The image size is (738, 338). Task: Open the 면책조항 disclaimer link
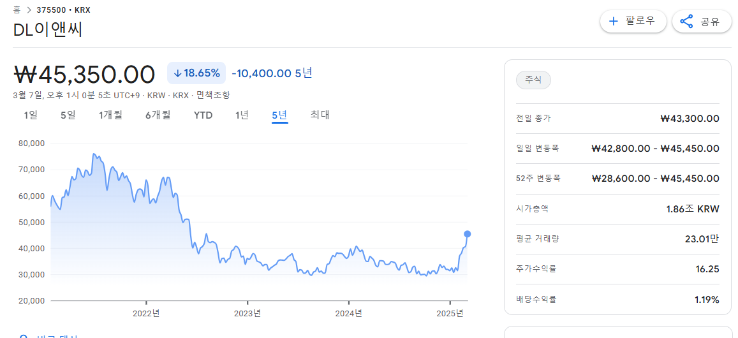point(213,95)
